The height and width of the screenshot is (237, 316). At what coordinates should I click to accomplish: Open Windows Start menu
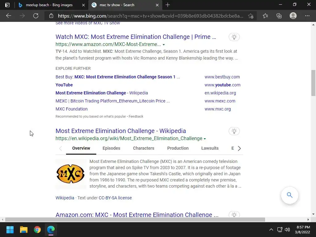(x=10, y=230)
